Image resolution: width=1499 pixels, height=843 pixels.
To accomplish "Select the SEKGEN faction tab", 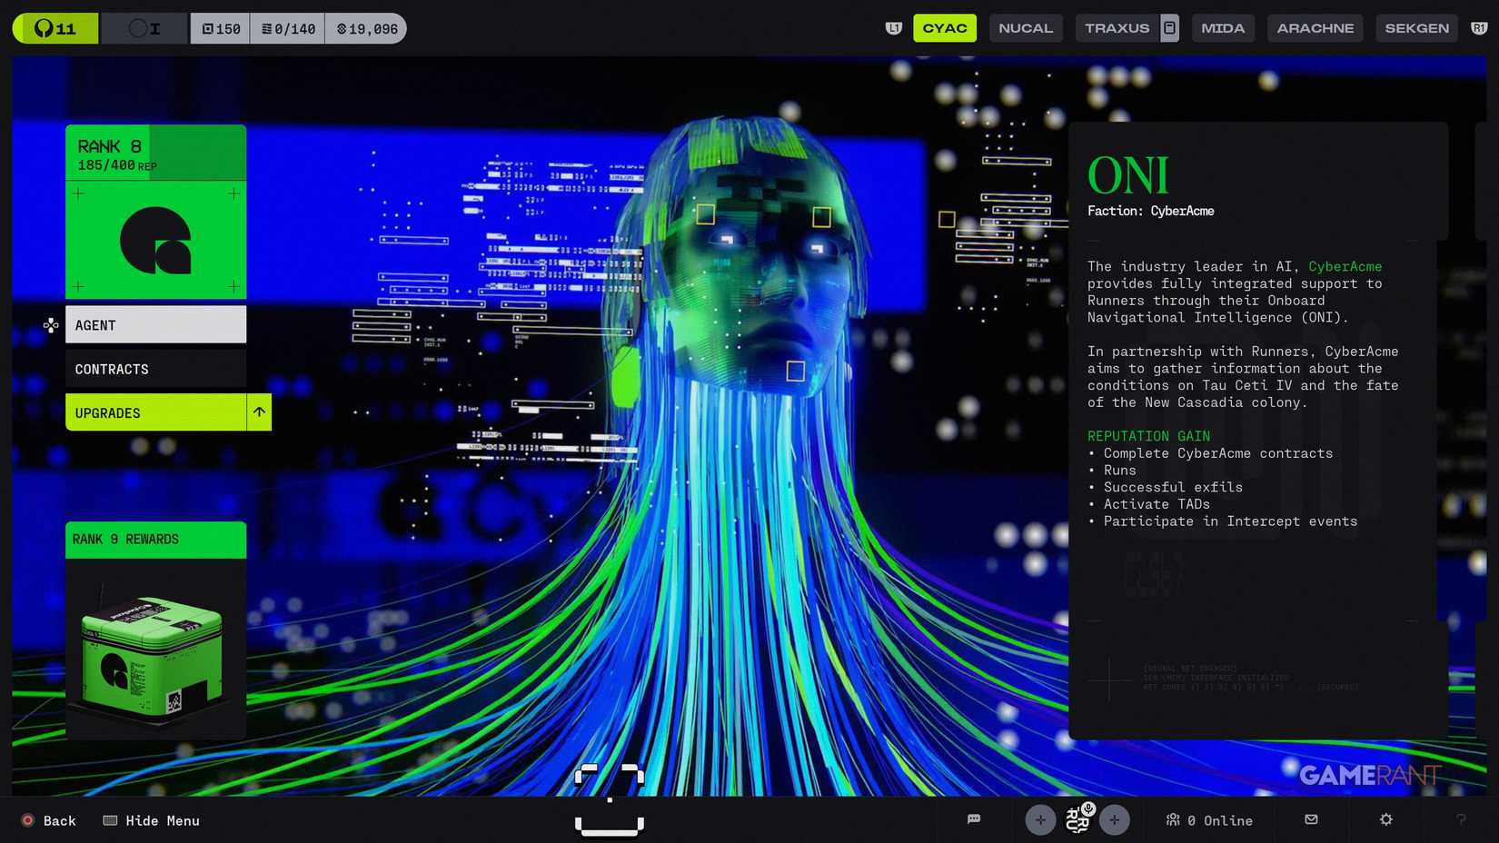I will [1416, 28].
